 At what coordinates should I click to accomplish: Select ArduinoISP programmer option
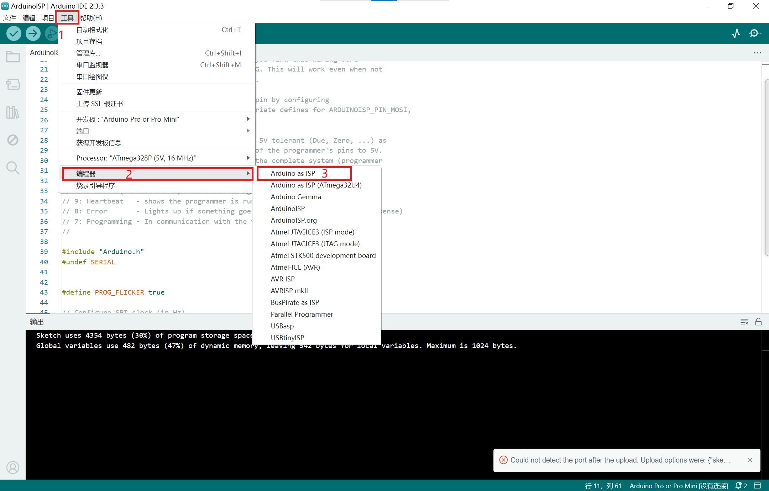click(x=317, y=208)
